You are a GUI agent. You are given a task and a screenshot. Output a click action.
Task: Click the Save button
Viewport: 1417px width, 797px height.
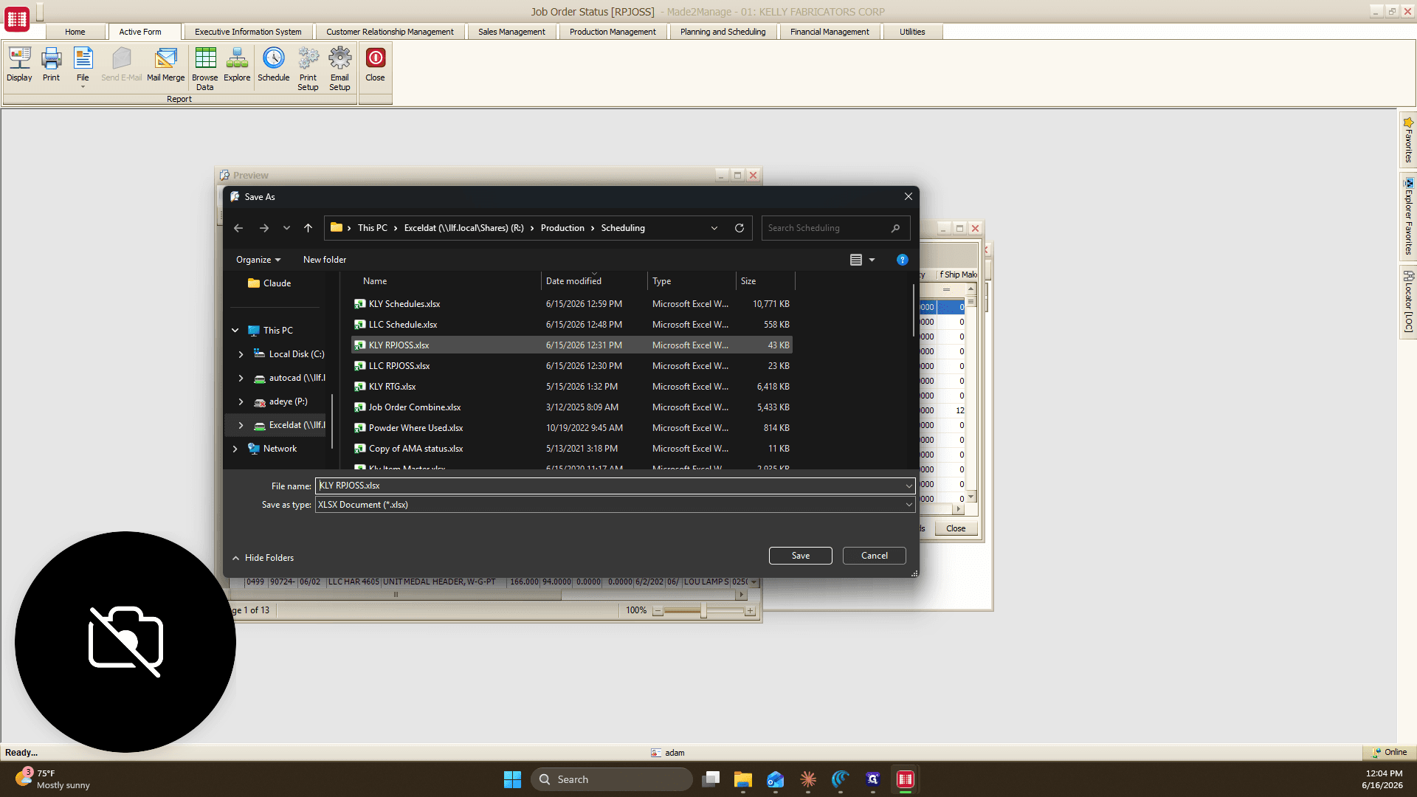(801, 556)
